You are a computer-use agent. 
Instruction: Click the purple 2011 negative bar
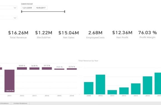[9, 81]
